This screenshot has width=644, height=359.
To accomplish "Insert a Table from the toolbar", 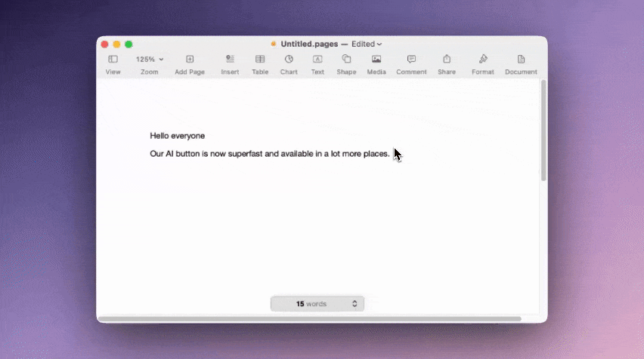I will tap(260, 60).
